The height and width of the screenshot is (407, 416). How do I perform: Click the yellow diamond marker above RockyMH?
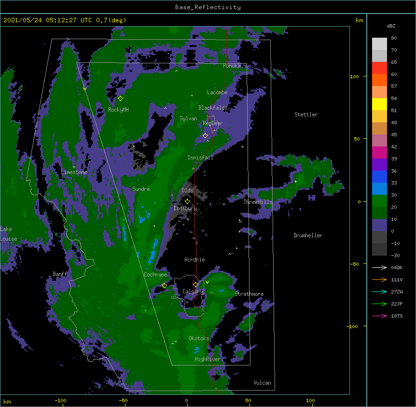[120, 98]
